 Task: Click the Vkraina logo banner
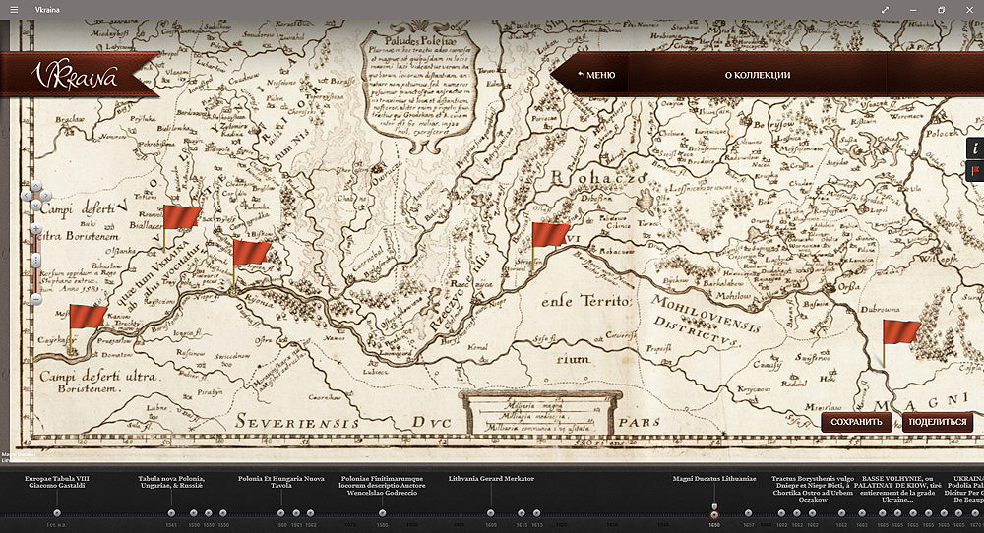(79, 75)
